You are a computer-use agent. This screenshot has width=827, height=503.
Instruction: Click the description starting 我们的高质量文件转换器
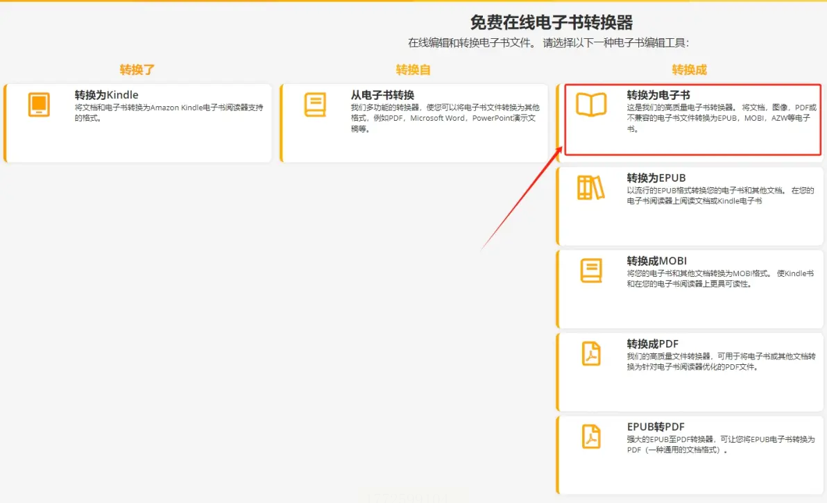pyautogui.click(x=721, y=361)
